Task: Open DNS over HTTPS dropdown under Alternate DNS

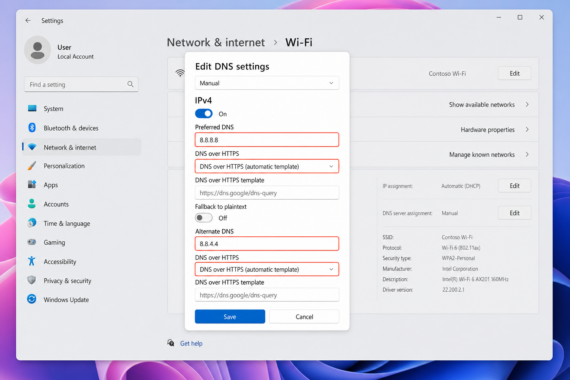Action: coord(267,269)
